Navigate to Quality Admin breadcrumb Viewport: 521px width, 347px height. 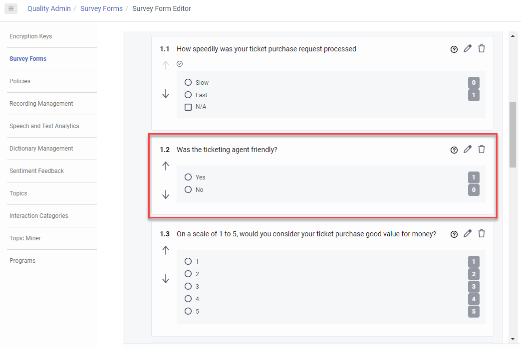click(49, 8)
